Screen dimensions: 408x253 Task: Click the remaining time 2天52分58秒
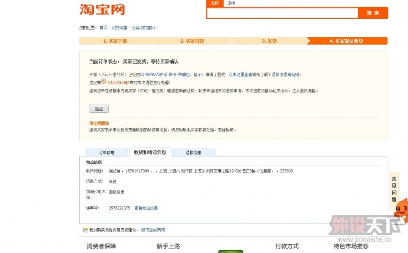[118, 82]
